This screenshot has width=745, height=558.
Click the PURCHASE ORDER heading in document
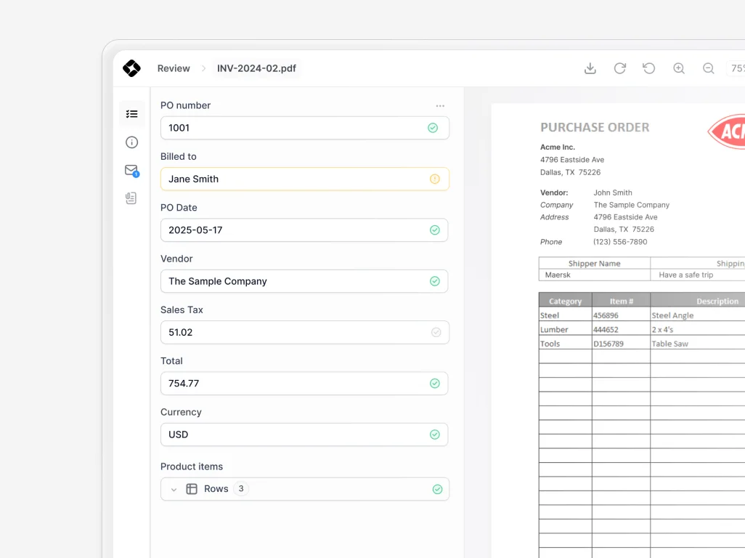[x=595, y=127]
